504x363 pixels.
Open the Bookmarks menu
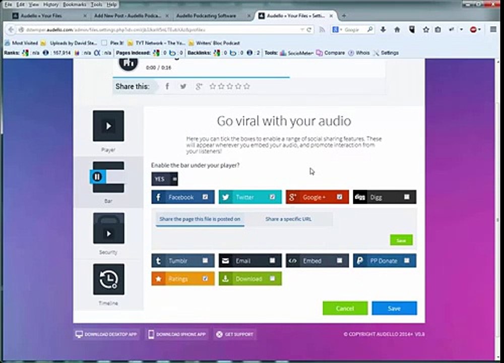click(x=75, y=5)
